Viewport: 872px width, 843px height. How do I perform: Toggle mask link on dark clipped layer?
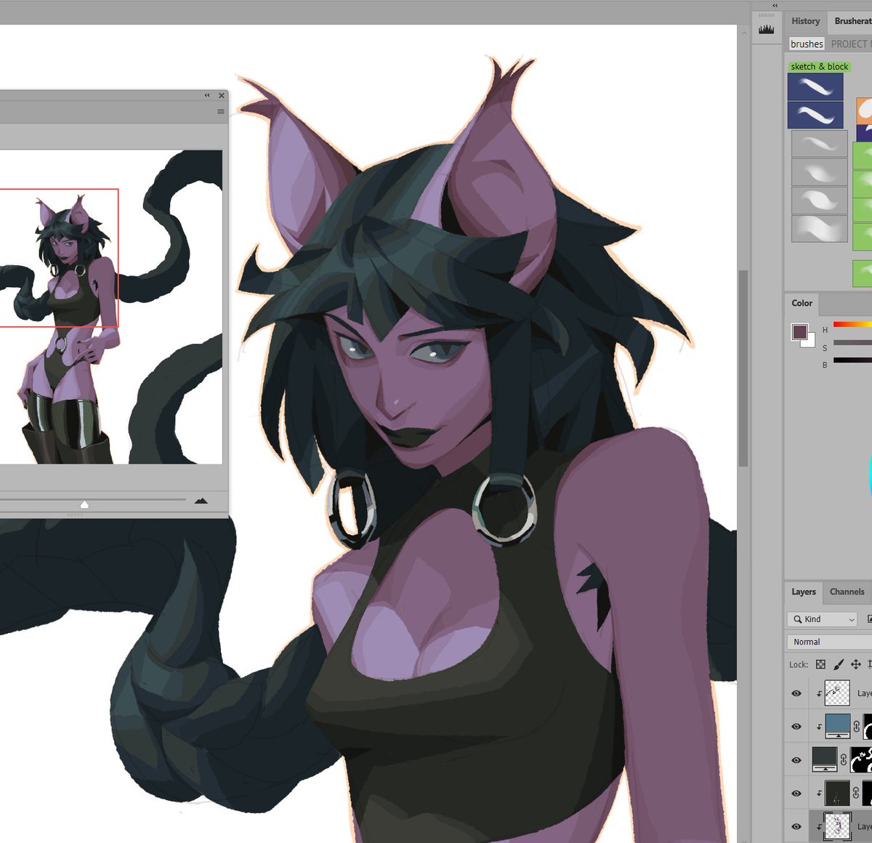(857, 794)
